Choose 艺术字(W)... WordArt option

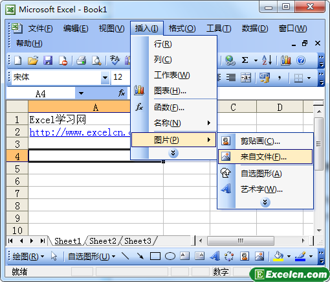265,189
